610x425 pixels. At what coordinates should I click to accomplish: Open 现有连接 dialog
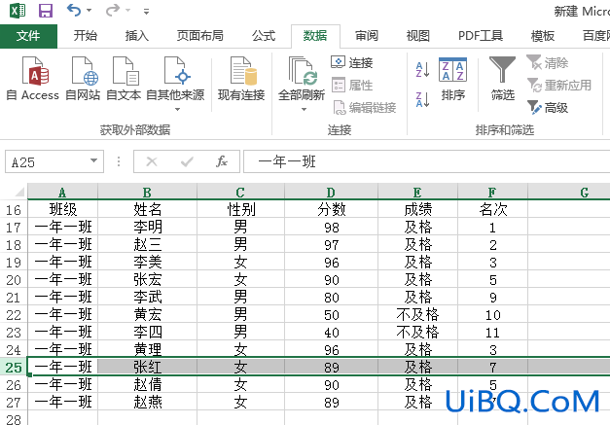[241, 79]
